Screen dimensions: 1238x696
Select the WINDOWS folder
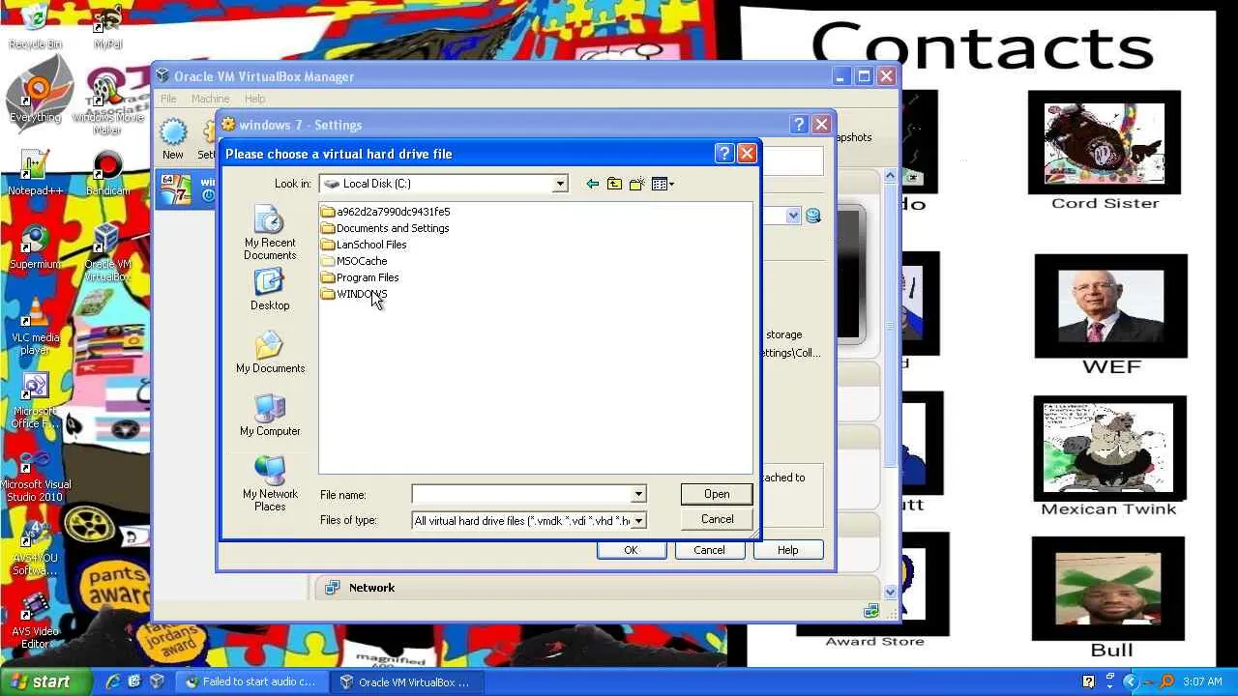pos(354,294)
